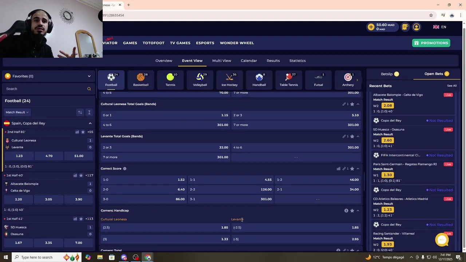
Task: Choose the Tennis sport icon
Action: pyautogui.click(x=170, y=80)
